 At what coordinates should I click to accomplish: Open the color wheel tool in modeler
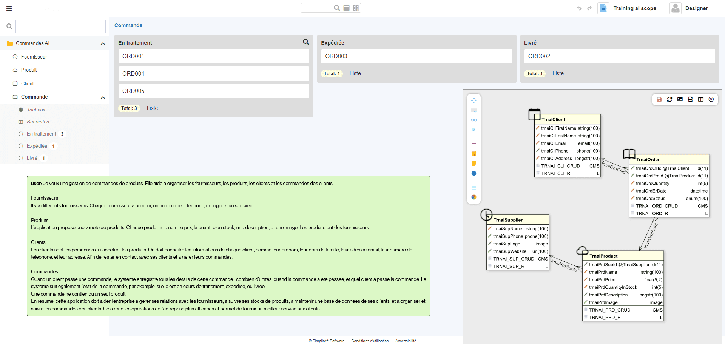coord(474,197)
